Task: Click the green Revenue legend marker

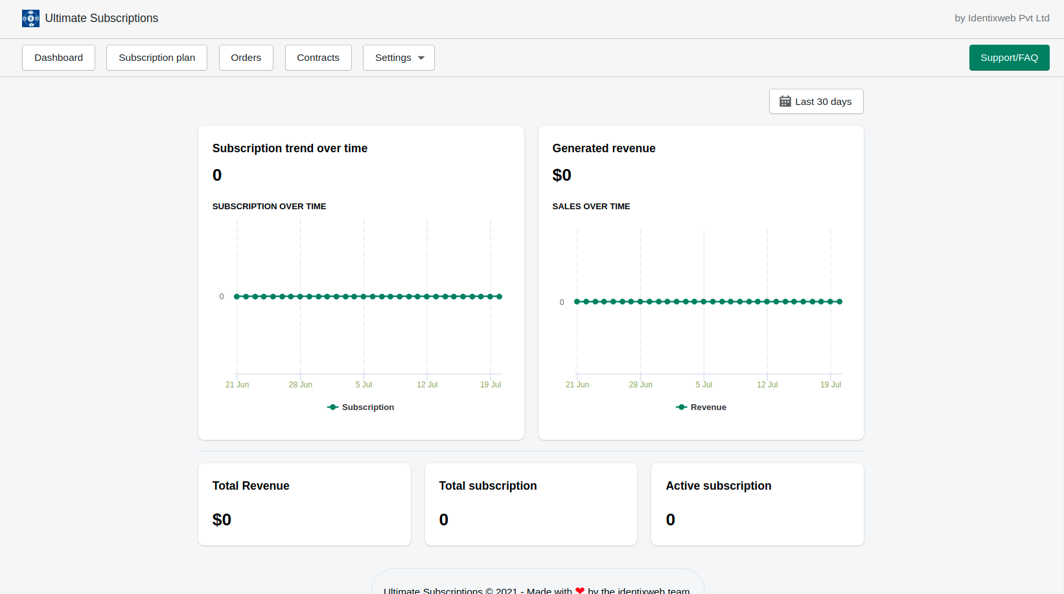Action: [x=681, y=407]
